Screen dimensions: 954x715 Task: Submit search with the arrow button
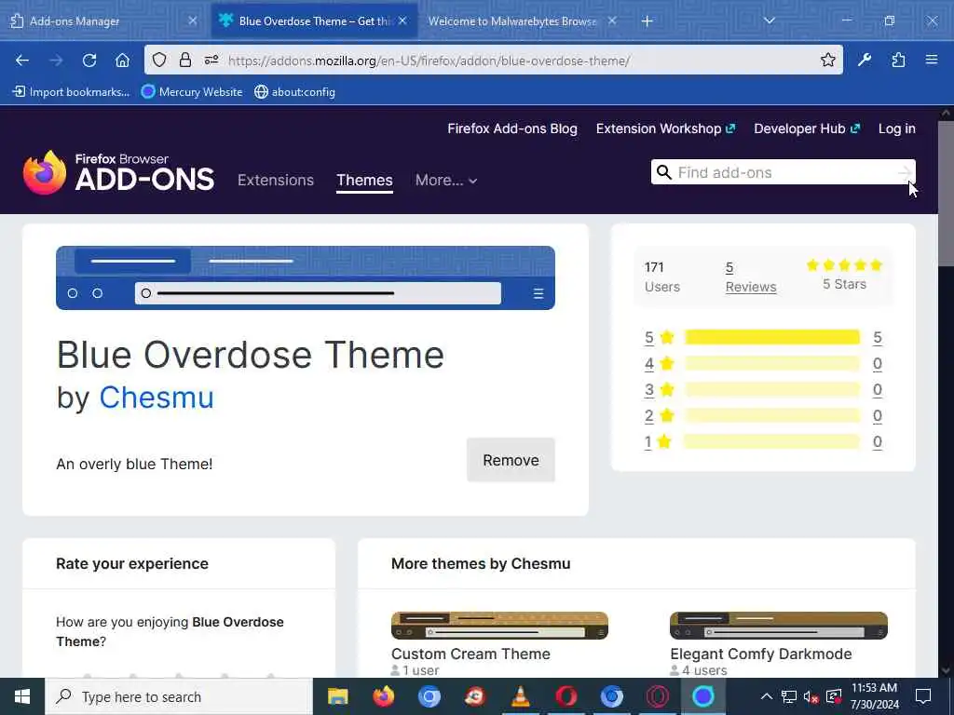coord(906,172)
